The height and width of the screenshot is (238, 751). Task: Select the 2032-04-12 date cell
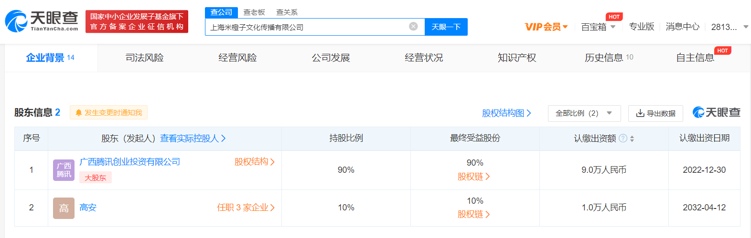tap(704, 208)
